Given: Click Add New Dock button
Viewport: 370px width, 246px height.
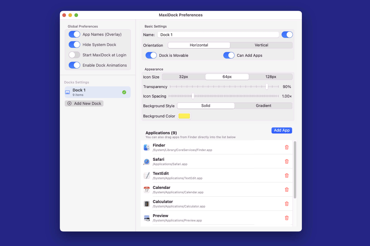Looking at the screenshot, I should [x=84, y=103].
